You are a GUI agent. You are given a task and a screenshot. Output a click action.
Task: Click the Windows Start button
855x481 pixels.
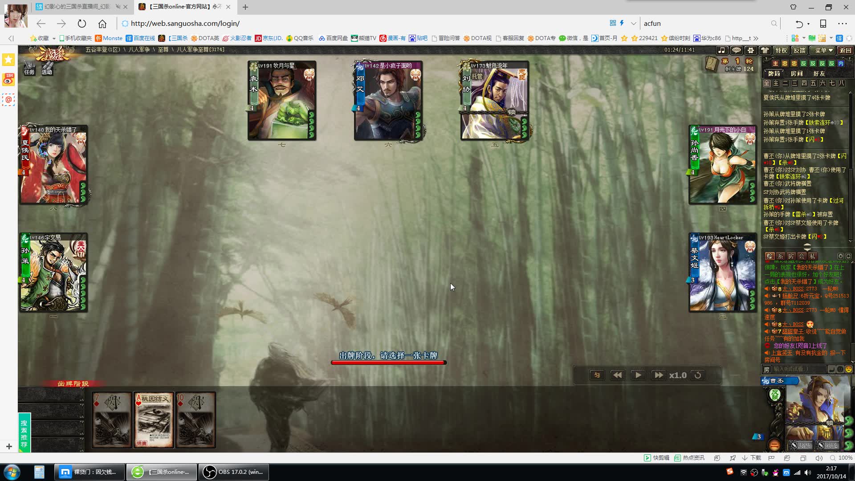12,472
